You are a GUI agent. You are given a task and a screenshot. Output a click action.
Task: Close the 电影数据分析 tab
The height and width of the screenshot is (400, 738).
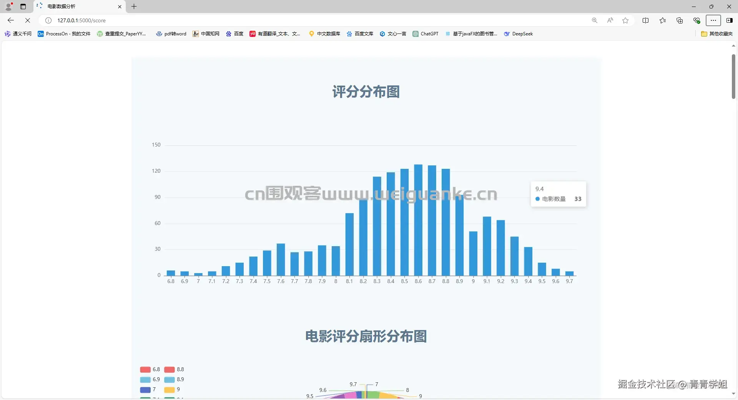coord(120,7)
